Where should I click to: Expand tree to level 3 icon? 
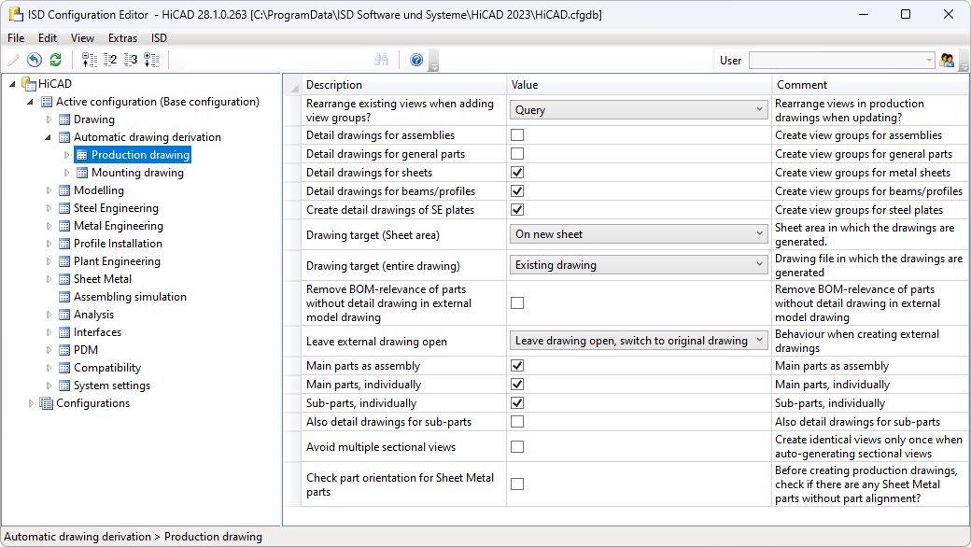(x=131, y=60)
